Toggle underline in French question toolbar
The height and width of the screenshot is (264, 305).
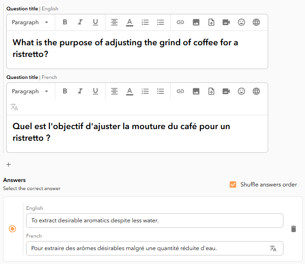click(95, 91)
